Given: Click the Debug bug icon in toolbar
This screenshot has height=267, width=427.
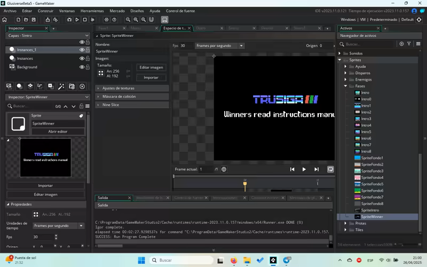Looking at the screenshot, I should (69, 20).
